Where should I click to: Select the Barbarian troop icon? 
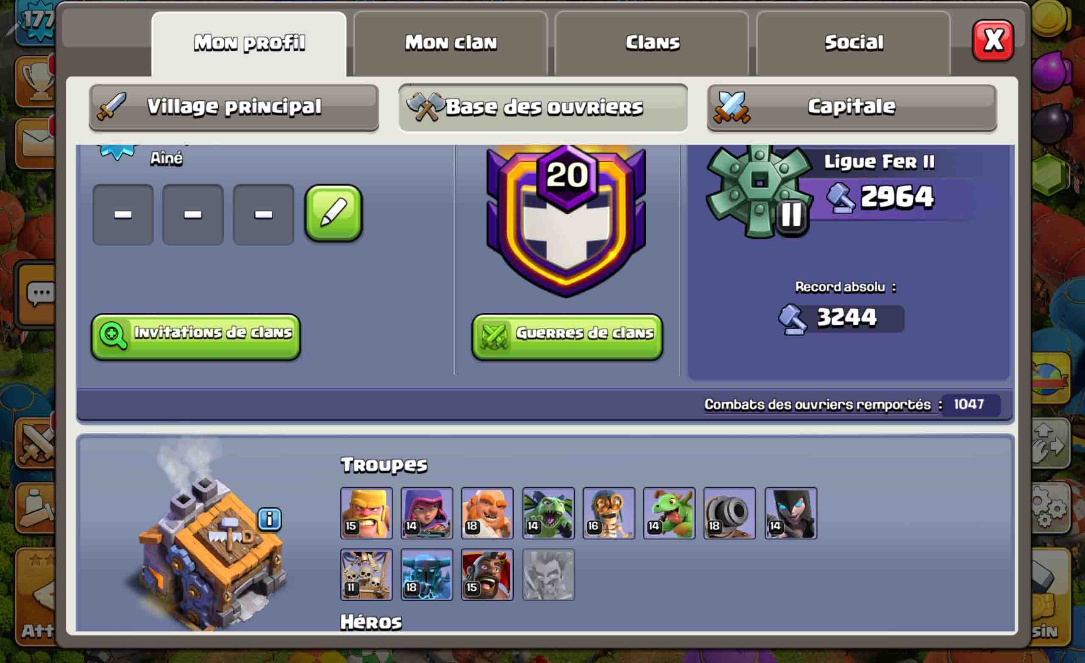(366, 513)
